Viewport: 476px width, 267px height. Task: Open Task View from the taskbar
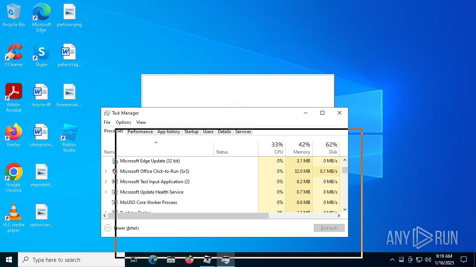tap(134, 260)
